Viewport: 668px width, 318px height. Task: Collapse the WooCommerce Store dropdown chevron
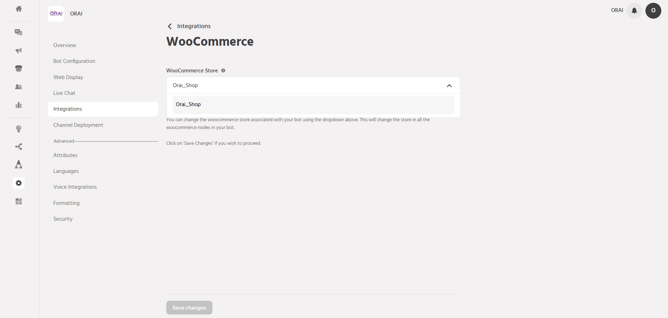pos(449,86)
